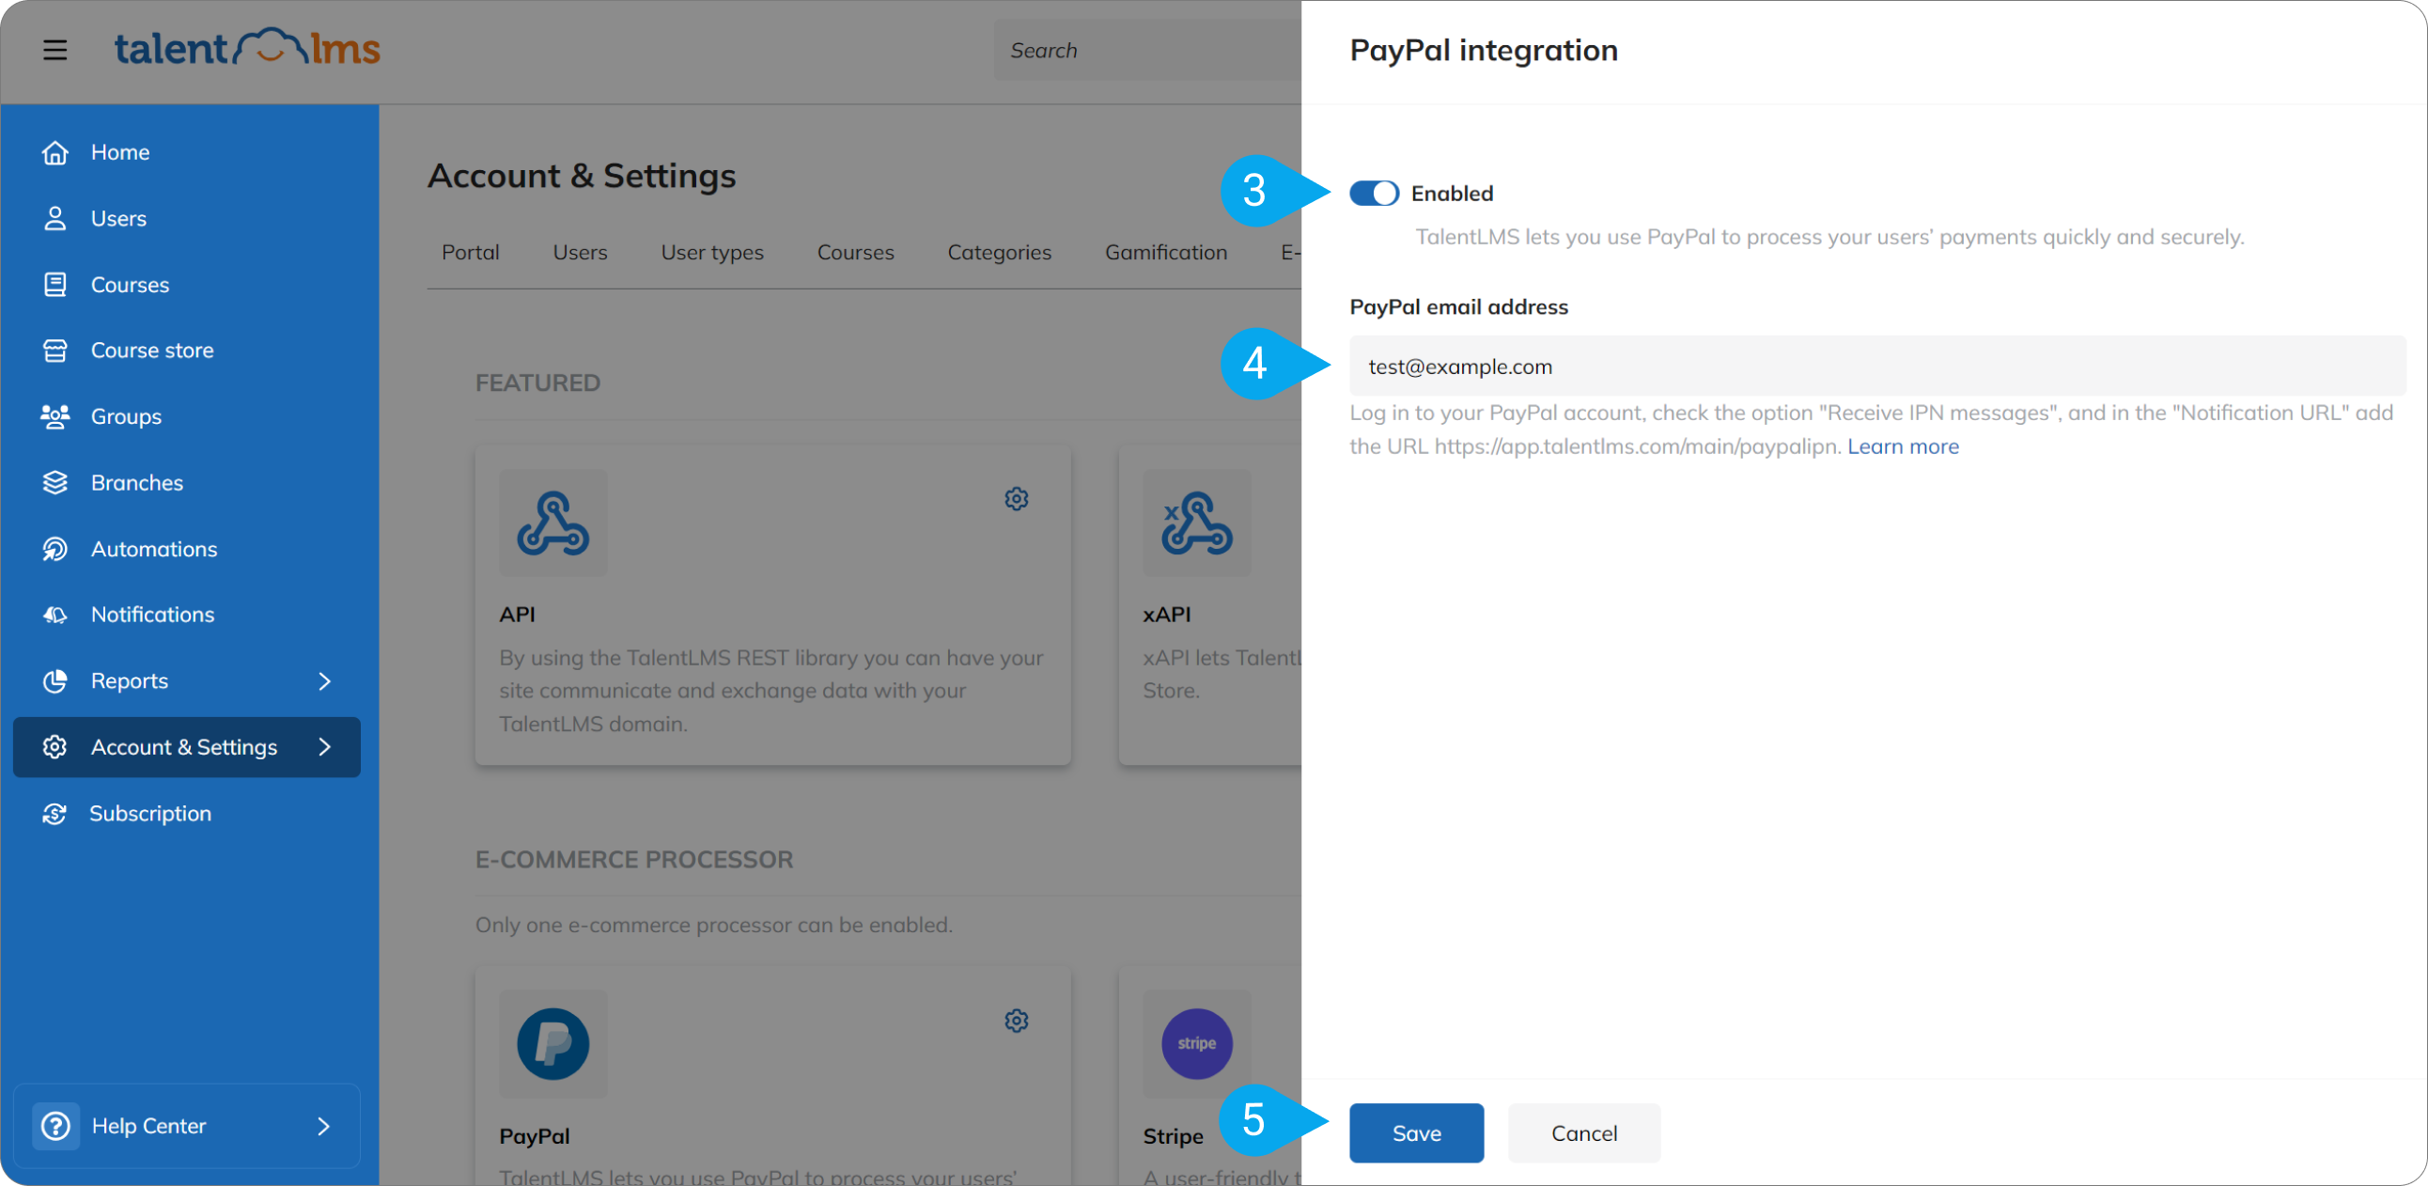Switch to the User types tab
This screenshot has height=1186, width=2428.
click(x=711, y=253)
